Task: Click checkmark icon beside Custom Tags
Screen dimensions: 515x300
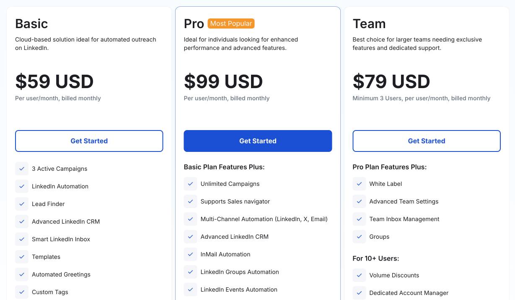Action: 22,292
